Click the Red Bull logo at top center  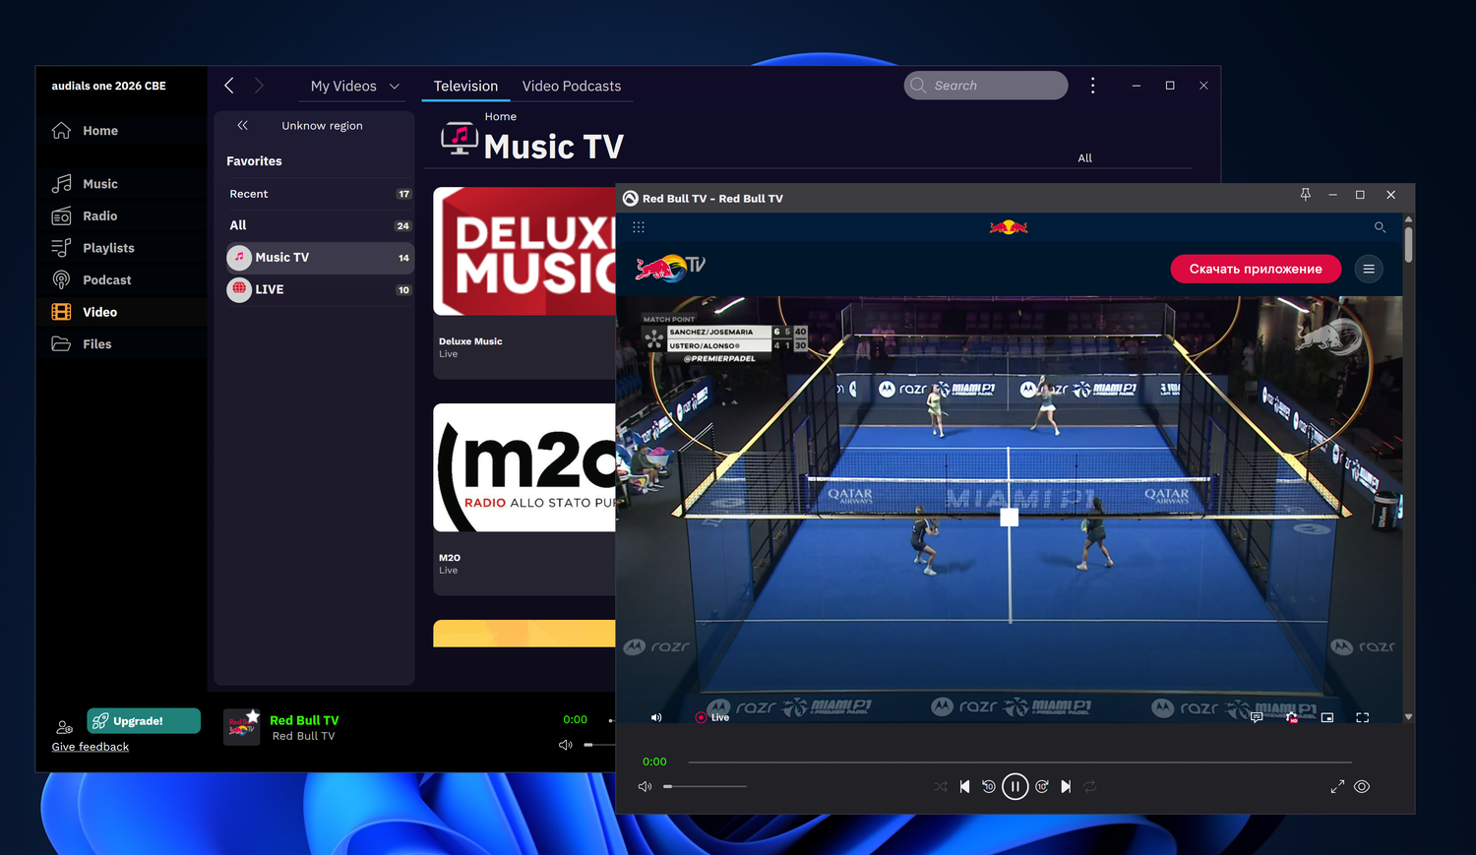pyautogui.click(x=1009, y=227)
